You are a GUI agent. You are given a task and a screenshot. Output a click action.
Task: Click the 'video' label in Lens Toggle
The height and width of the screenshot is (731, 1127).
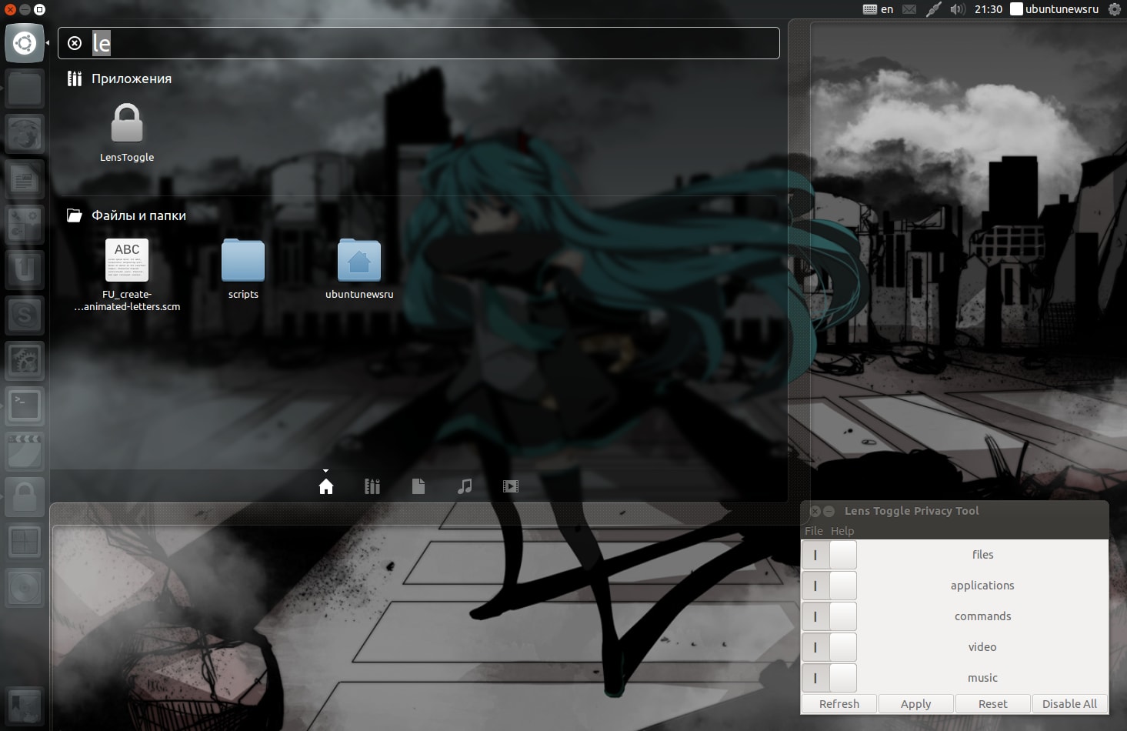[982, 647]
